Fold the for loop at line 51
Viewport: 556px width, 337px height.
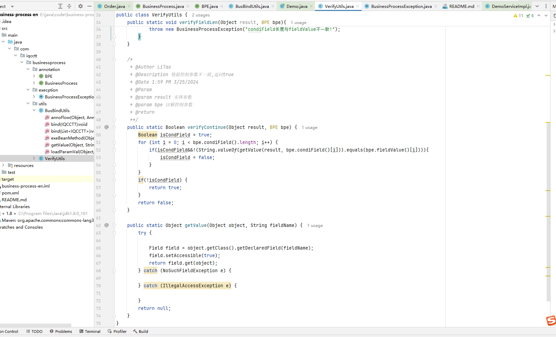pos(114,142)
